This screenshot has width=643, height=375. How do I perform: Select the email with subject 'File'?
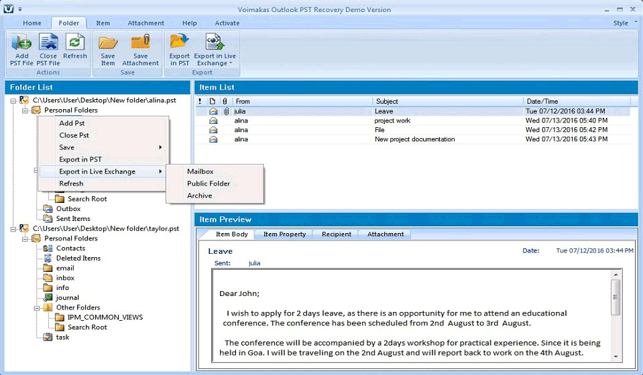pyautogui.click(x=412, y=130)
